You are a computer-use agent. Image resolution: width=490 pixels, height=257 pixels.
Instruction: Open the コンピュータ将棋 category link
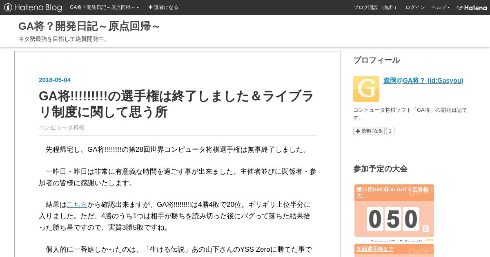point(62,127)
